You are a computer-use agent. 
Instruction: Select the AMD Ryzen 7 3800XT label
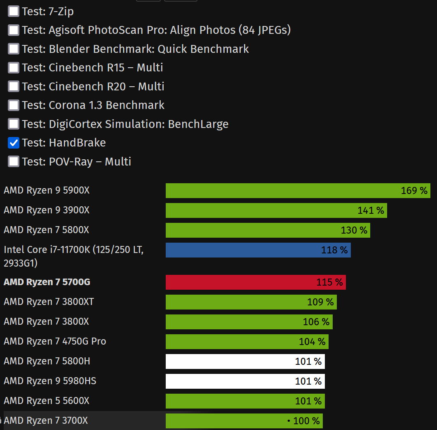point(49,302)
